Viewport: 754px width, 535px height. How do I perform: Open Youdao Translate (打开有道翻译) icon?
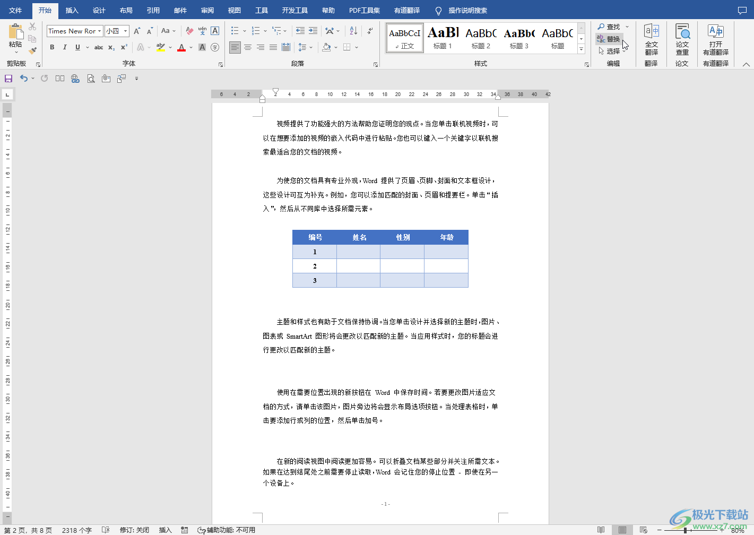coord(716,40)
